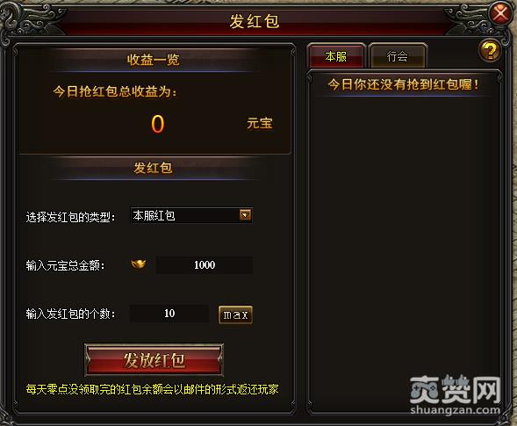This screenshot has width=517, height=426.
Task: Focus the red packet count field showing 10
Action: (169, 314)
